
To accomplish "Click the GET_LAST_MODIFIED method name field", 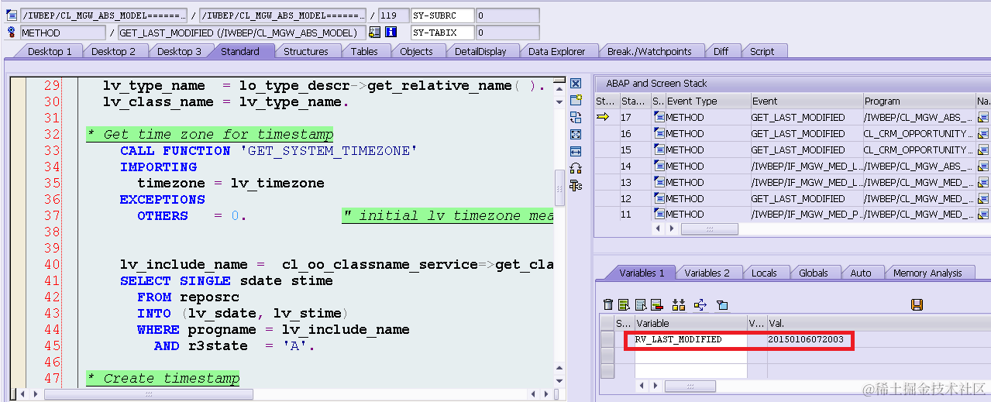I will click(x=241, y=33).
